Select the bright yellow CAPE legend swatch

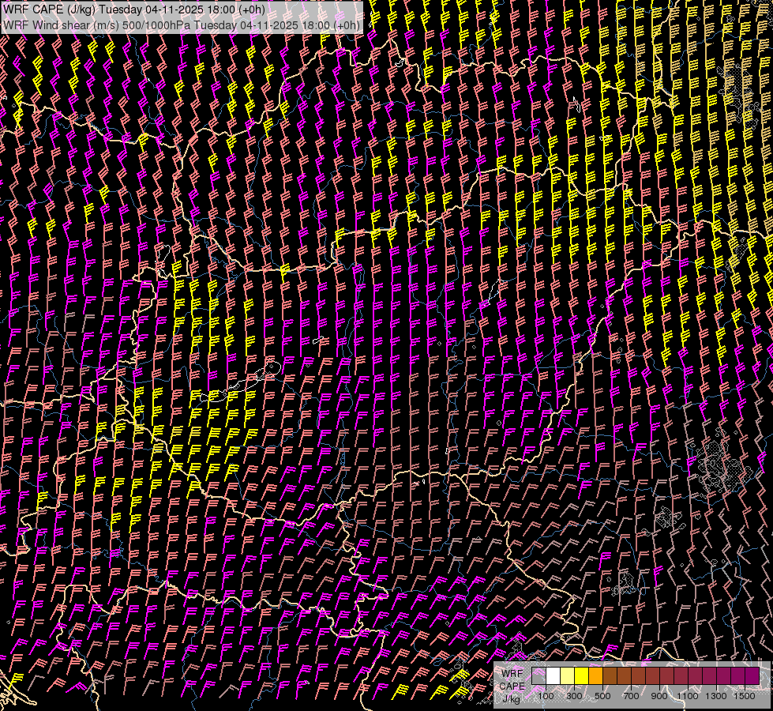click(x=581, y=676)
